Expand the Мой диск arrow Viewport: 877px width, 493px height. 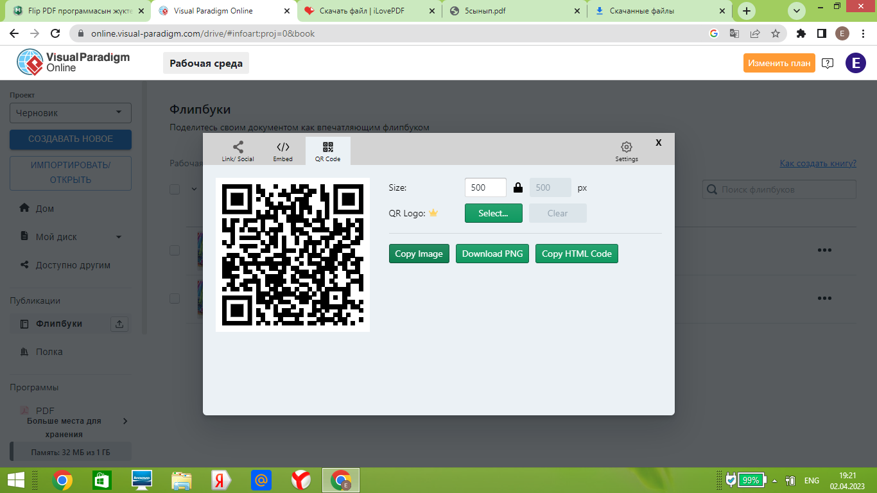pyautogui.click(x=118, y=237)
